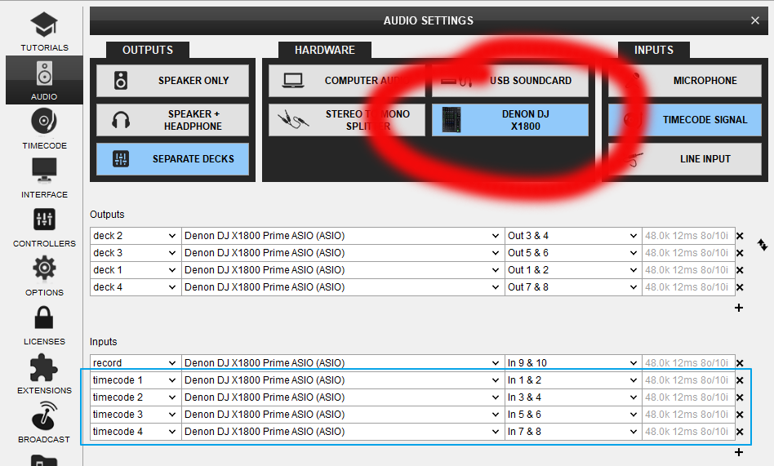
Task: Open the Tutorials section
Action: coord(44,32)
